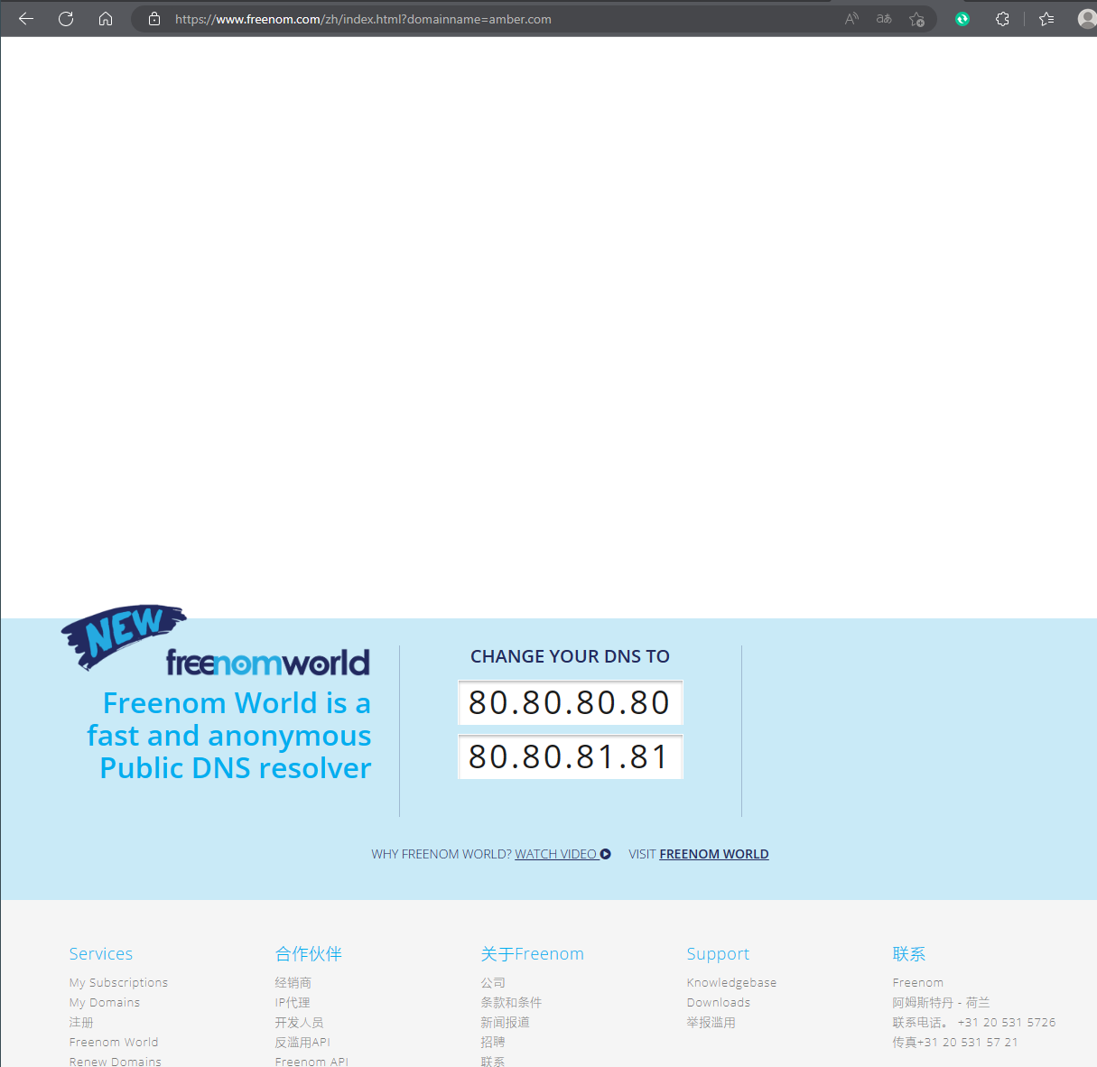The width and height of the screenshot is (1097, 1067).
Task: Click the 合作伙伴 footer heading
Action: pyautogui.click(x=309, y=953)
